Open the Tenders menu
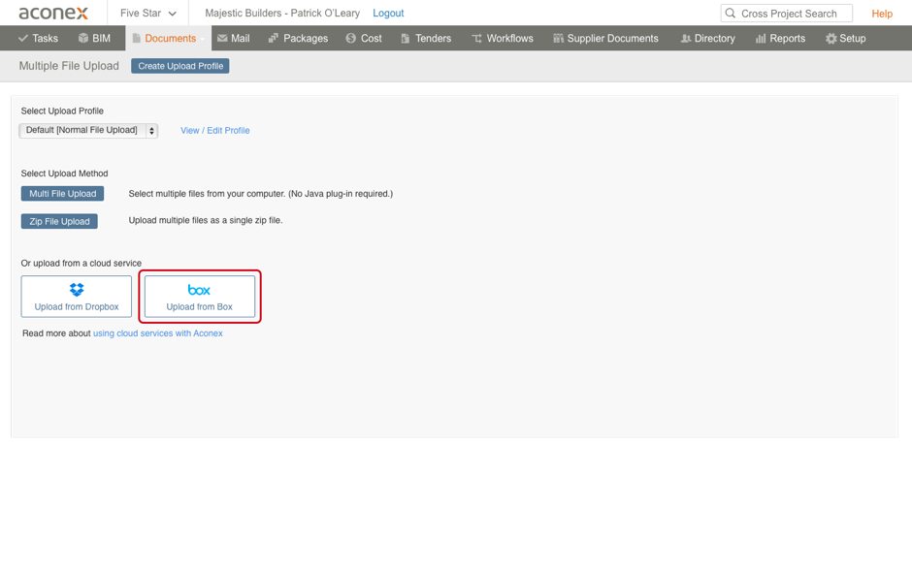 [426, 39]
